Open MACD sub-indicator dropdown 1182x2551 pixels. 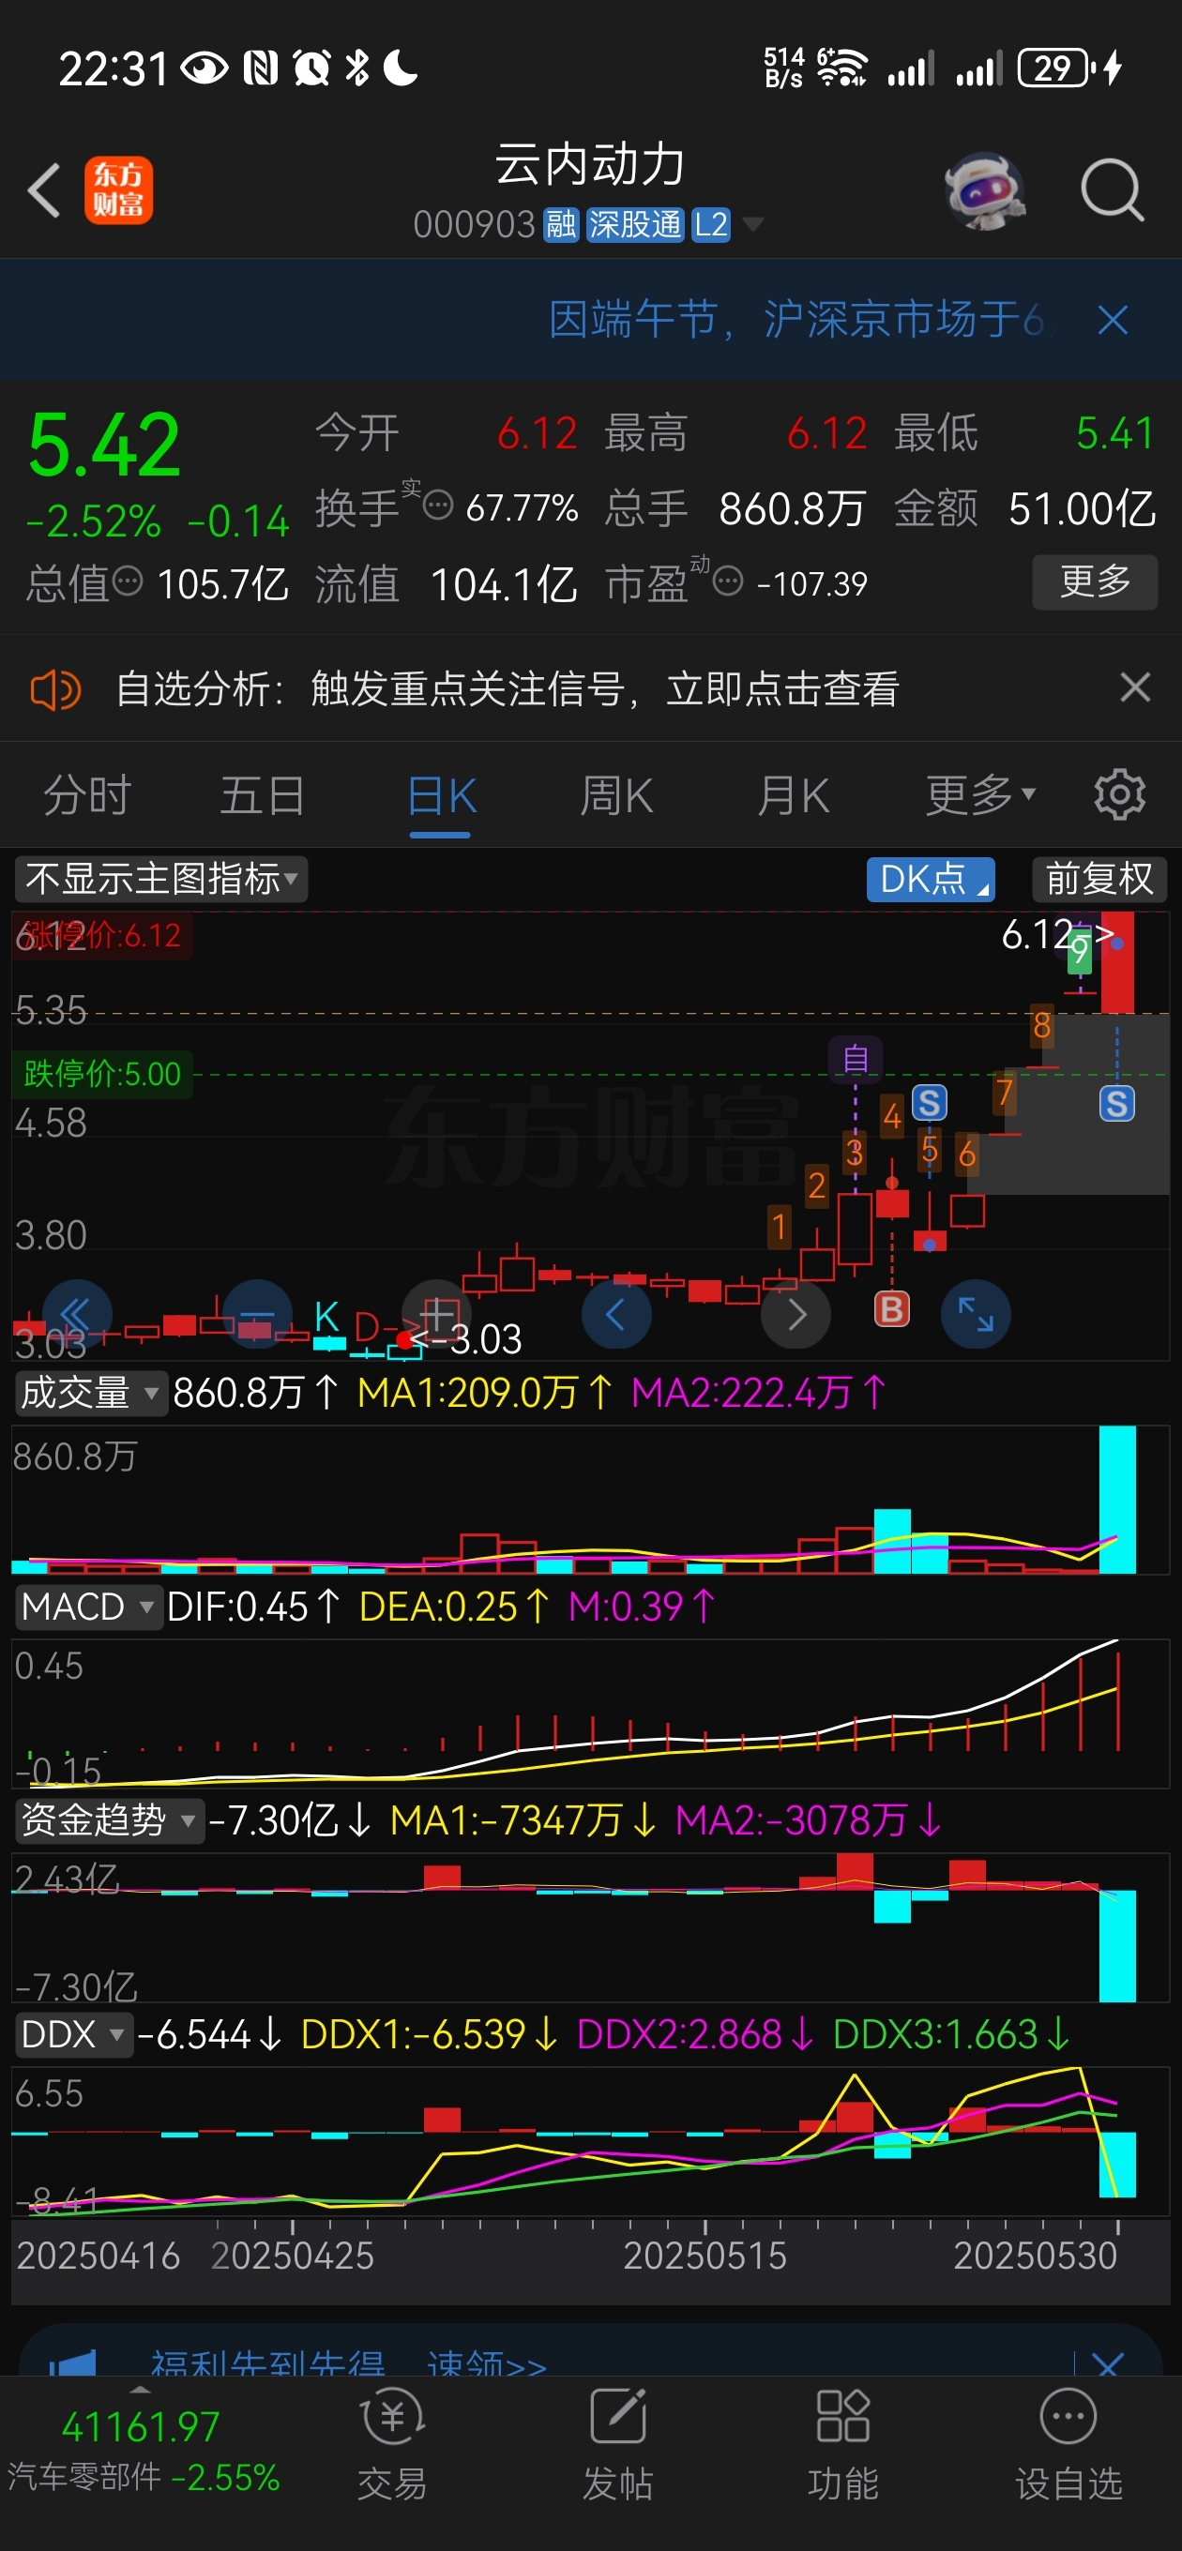pos(87,1607)
